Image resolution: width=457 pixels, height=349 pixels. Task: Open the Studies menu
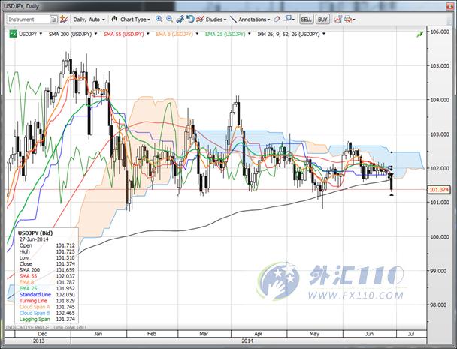pyautogui.click(x=216, y=20)
